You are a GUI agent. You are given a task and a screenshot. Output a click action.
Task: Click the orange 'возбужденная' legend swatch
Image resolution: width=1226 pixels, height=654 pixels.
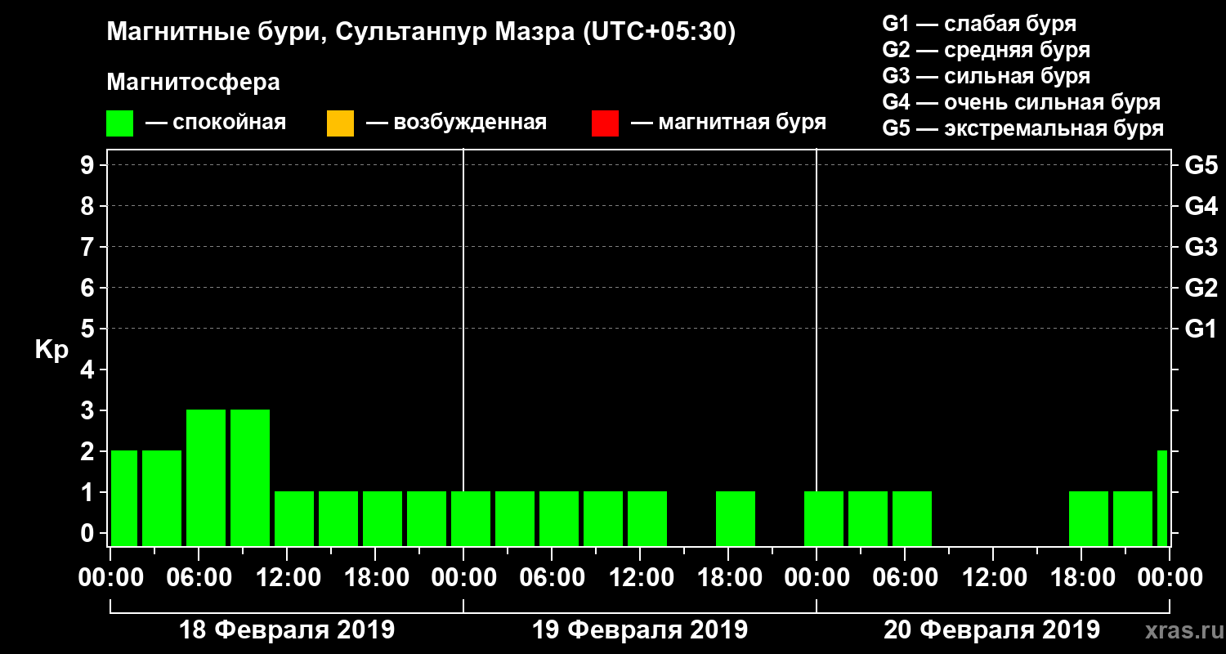click(340, 123)
